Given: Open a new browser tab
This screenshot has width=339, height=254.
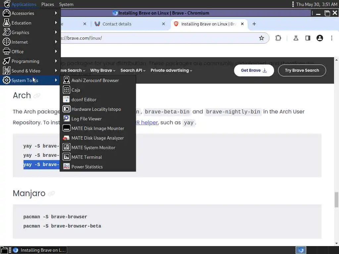Looking at the screenshot, I should click(x=254, y=24).
